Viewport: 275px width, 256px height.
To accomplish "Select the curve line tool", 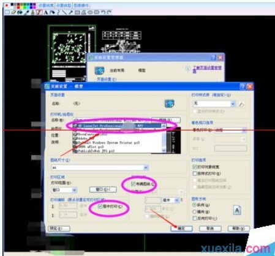I will coord(58,12).
